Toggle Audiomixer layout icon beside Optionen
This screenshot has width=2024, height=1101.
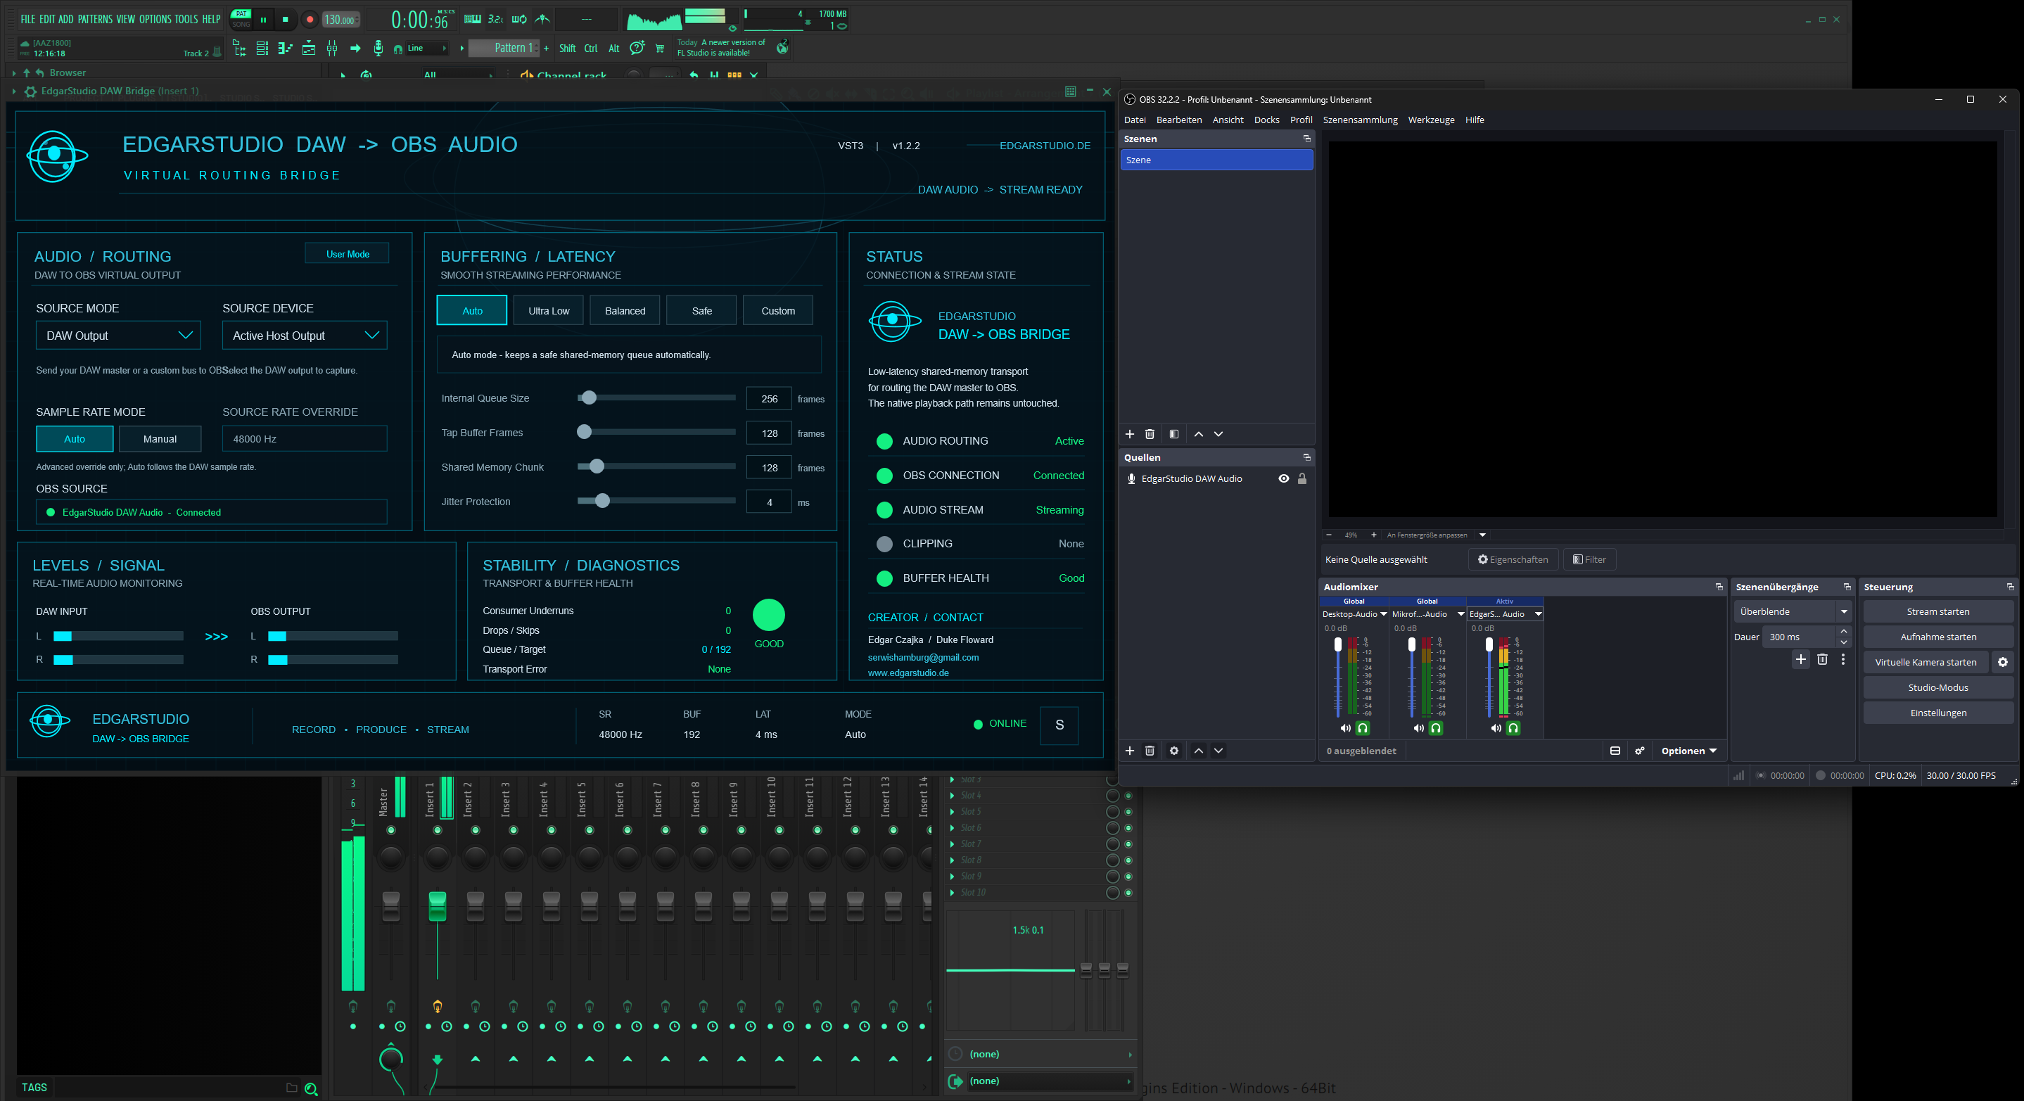coord(1615,751)
